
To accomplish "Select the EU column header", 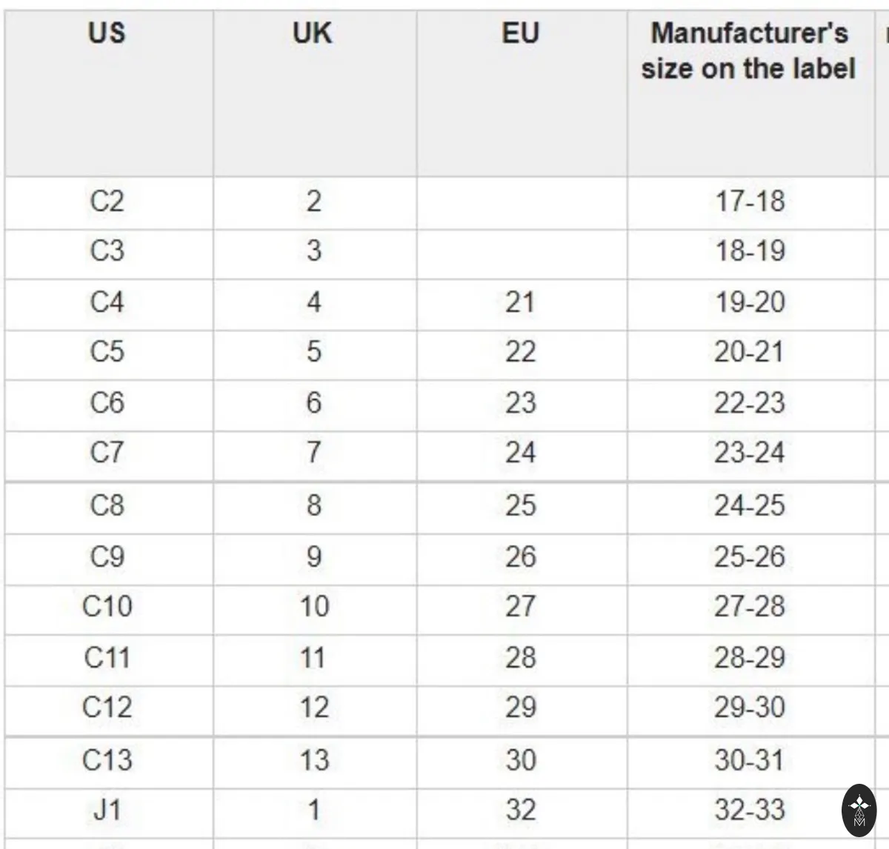I will pyautogui.click(x=522, y=93).
